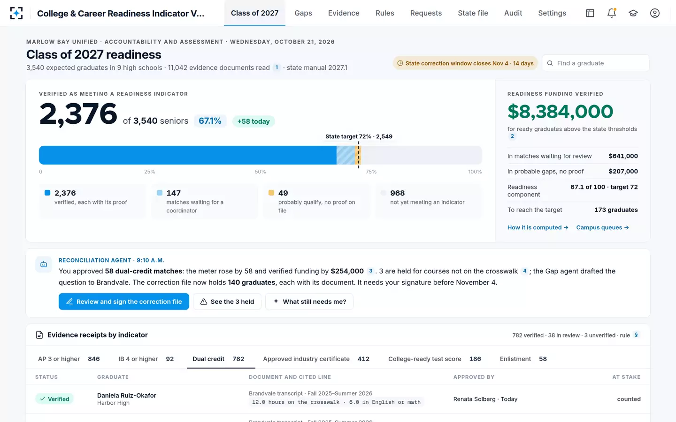
Task: Click the GRADUATE column header
Action: point(113,377)
